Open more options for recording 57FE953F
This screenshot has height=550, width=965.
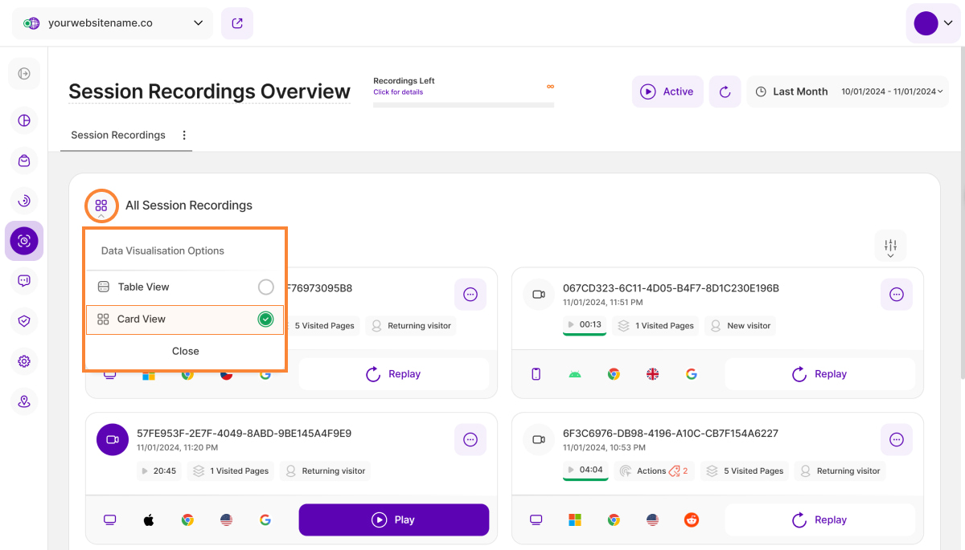pyautogui.click(x=470, y=439)
